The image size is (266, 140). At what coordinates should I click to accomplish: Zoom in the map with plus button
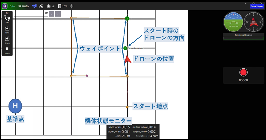pyautogui.click(x=52, y=14)
